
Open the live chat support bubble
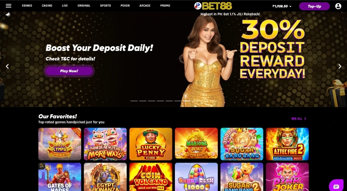(x=336, y=186)
